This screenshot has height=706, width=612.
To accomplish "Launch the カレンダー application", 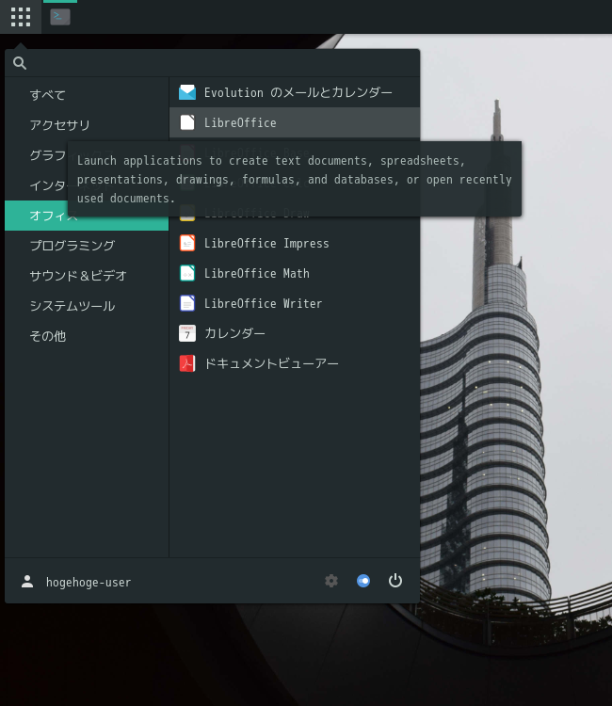I will (x=295, y=333).
